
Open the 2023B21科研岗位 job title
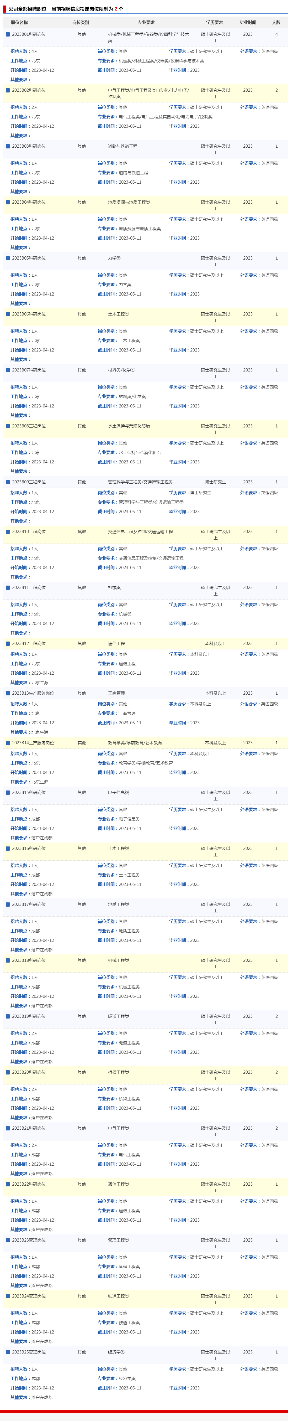tap(29, 1128)
